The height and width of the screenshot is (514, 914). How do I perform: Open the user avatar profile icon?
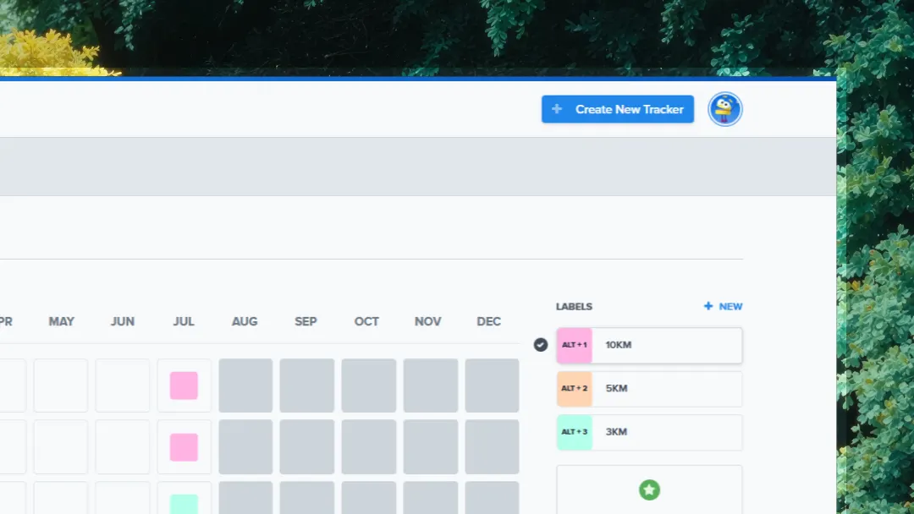[x=724, y=109]
